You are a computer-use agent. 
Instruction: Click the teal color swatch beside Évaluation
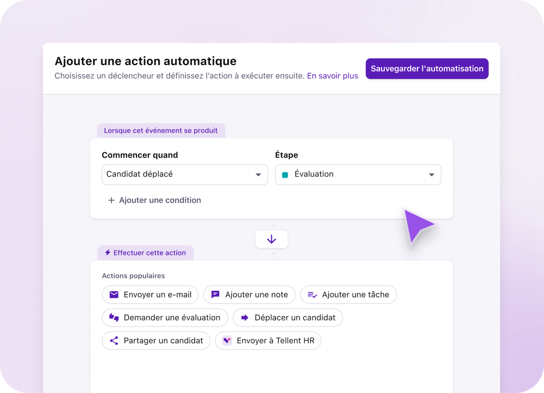coord(285,175)
